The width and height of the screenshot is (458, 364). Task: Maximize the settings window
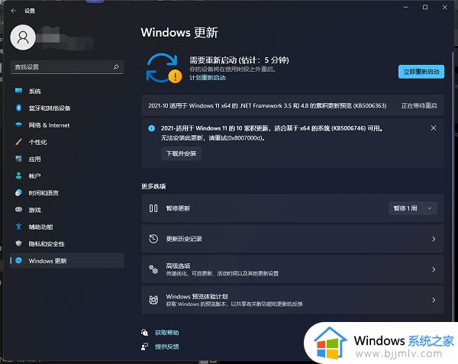[425, 8]
